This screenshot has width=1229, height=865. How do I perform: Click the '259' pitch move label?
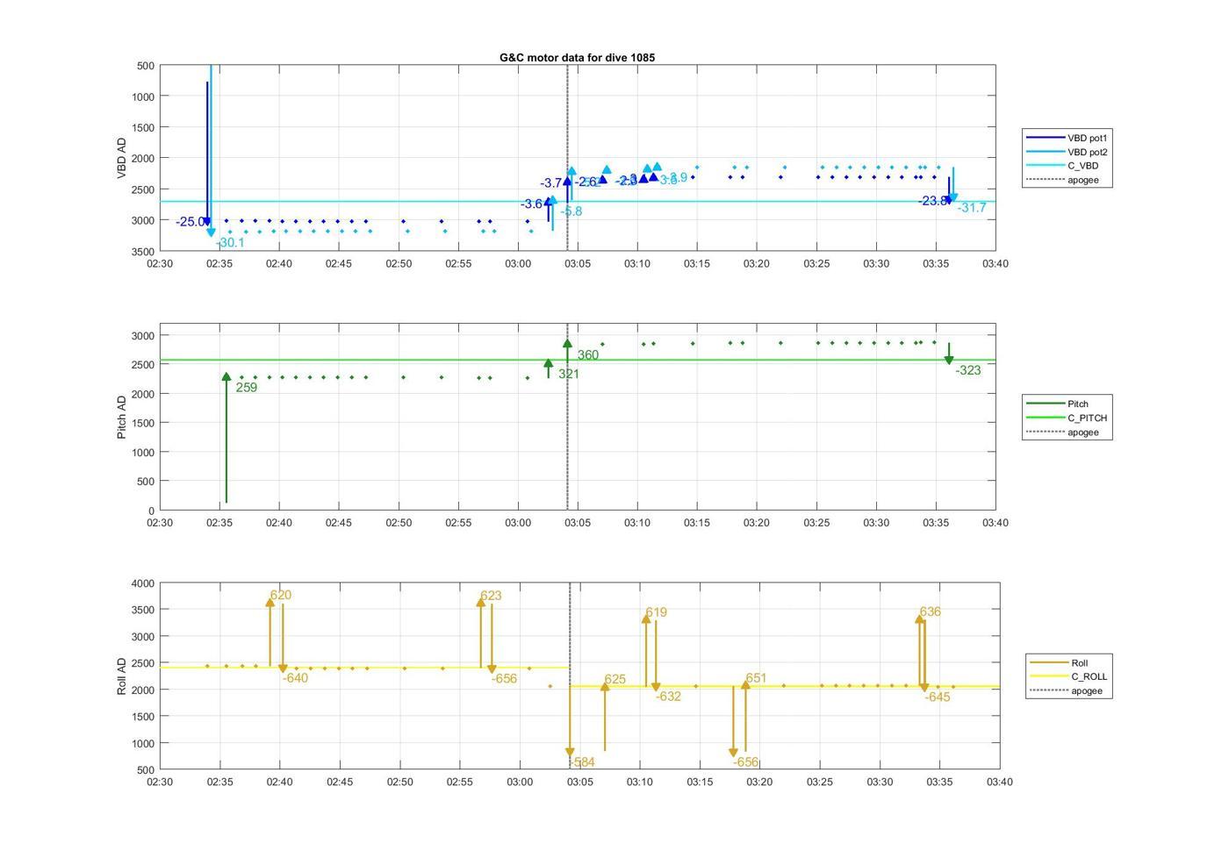[247, 388]
